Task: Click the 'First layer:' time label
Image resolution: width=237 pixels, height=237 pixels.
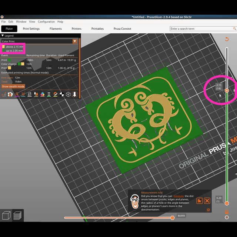Action: pos(7,78)
